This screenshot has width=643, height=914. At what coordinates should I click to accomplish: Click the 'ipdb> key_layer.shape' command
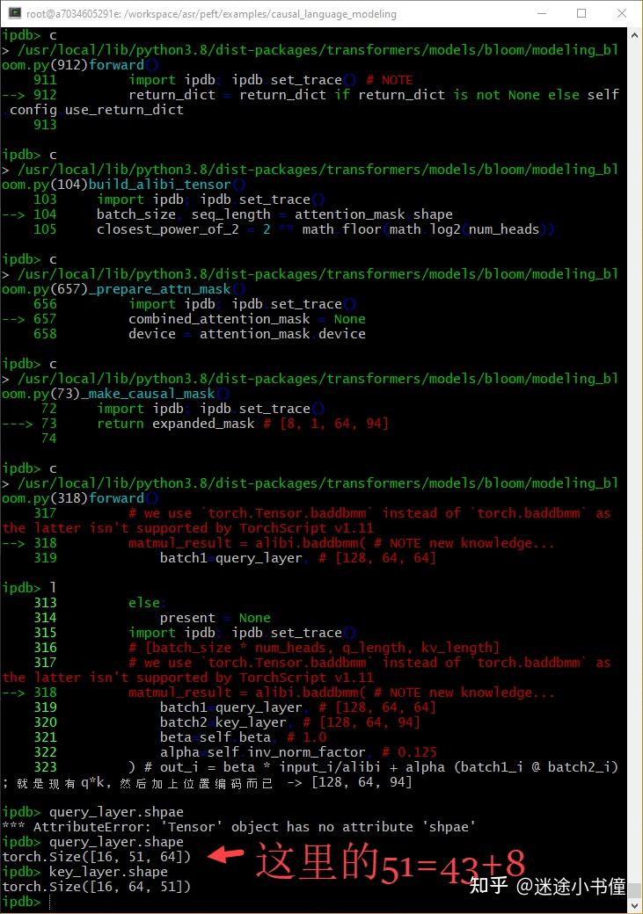84,872
